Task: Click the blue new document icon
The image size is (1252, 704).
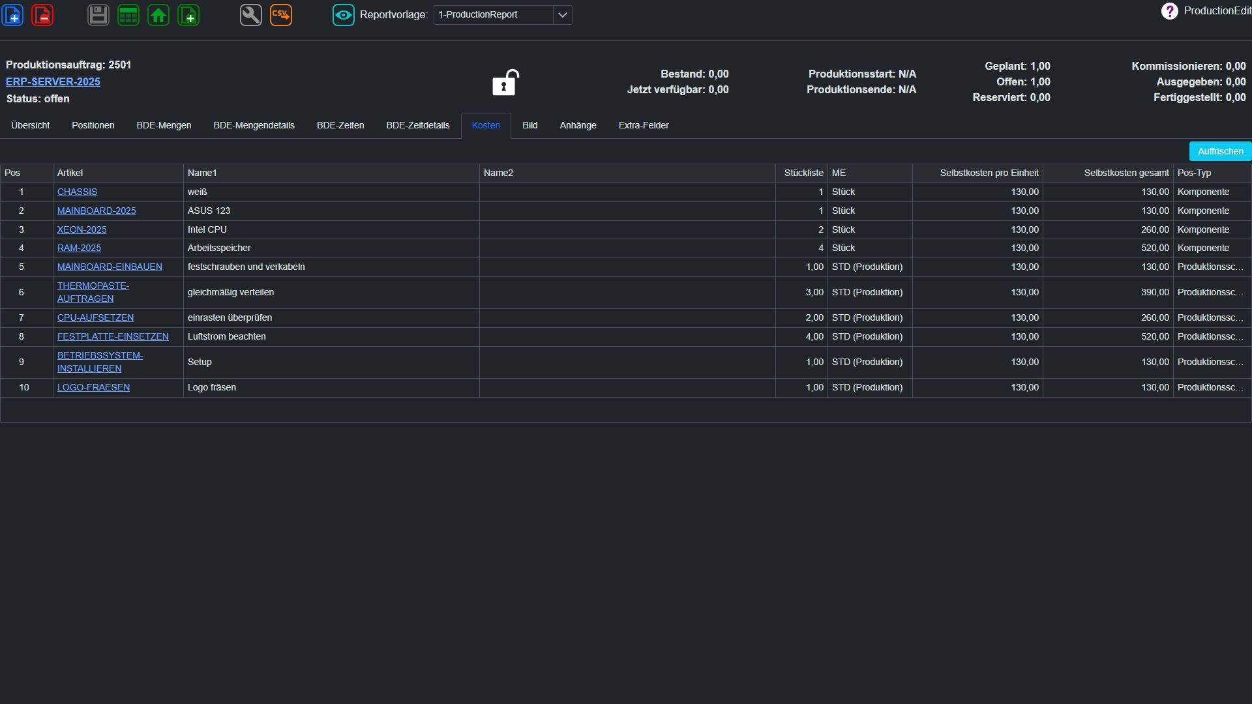Action: (x=13, y=14)
